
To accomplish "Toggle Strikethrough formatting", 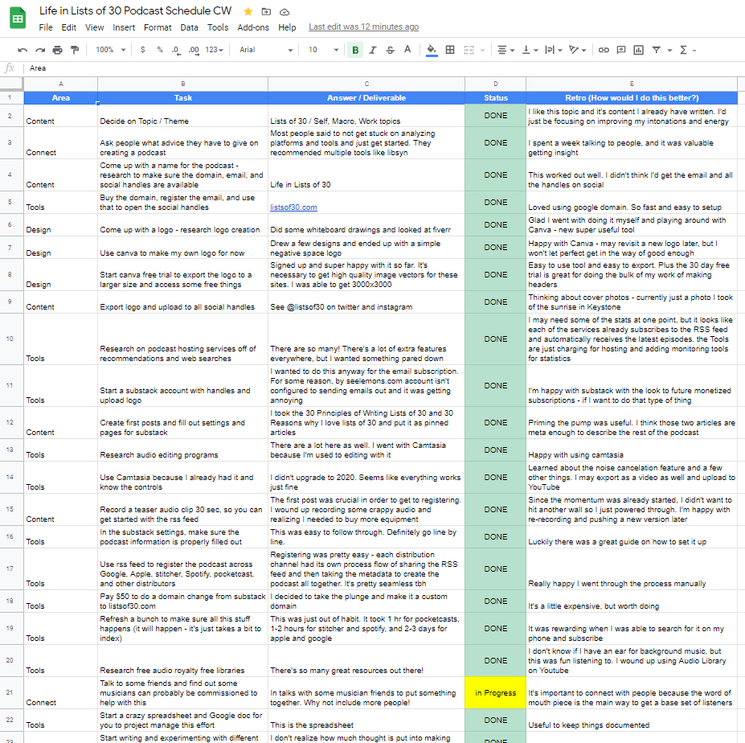I will click(390, 50).
